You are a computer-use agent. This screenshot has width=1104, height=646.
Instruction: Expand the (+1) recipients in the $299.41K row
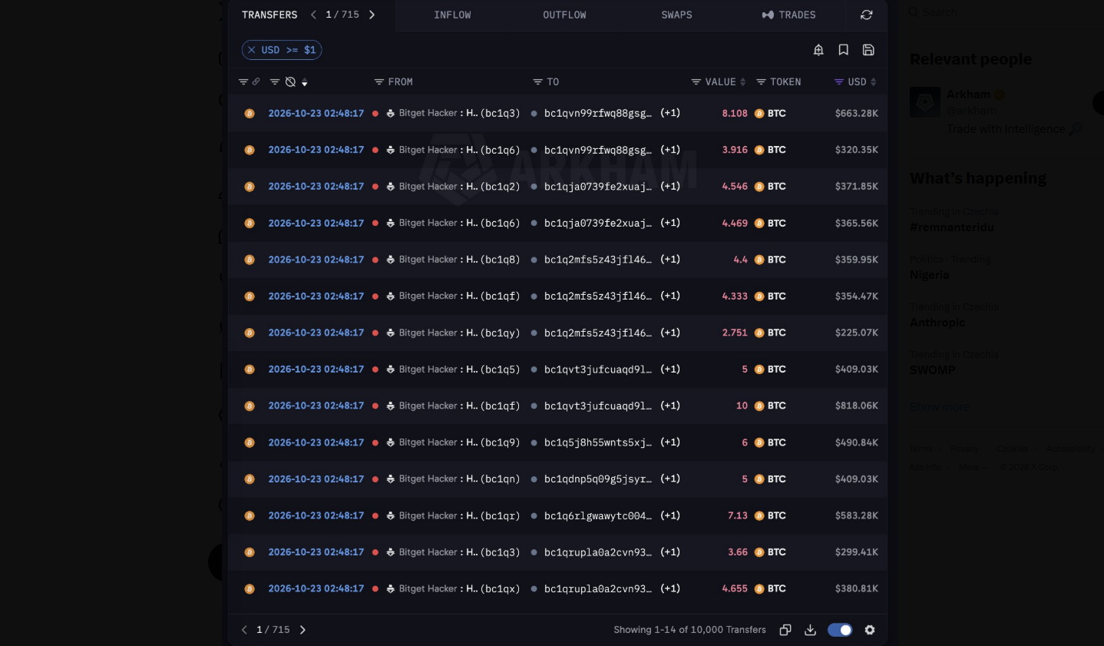670,552
